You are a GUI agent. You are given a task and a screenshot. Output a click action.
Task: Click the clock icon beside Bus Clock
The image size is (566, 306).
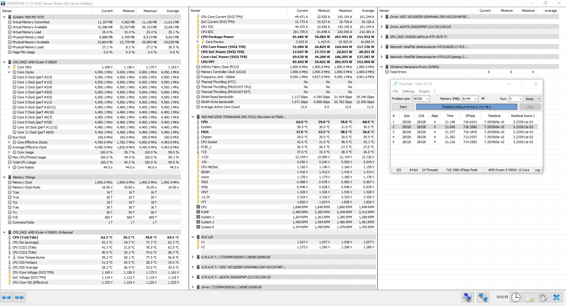click(10, 137)
